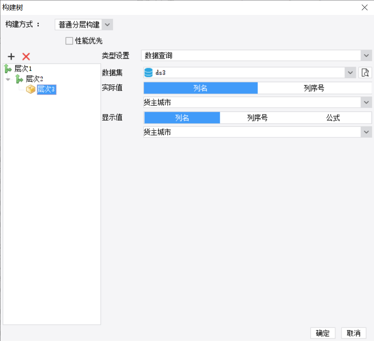Click the preview dataset icon beside ds3
The image size is (374, 341).
coord(365,72)
